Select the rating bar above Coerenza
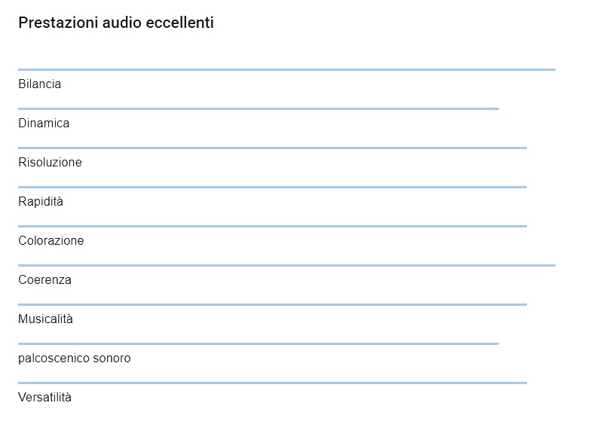This screenshot has height=421, width=597. point(286,265)
